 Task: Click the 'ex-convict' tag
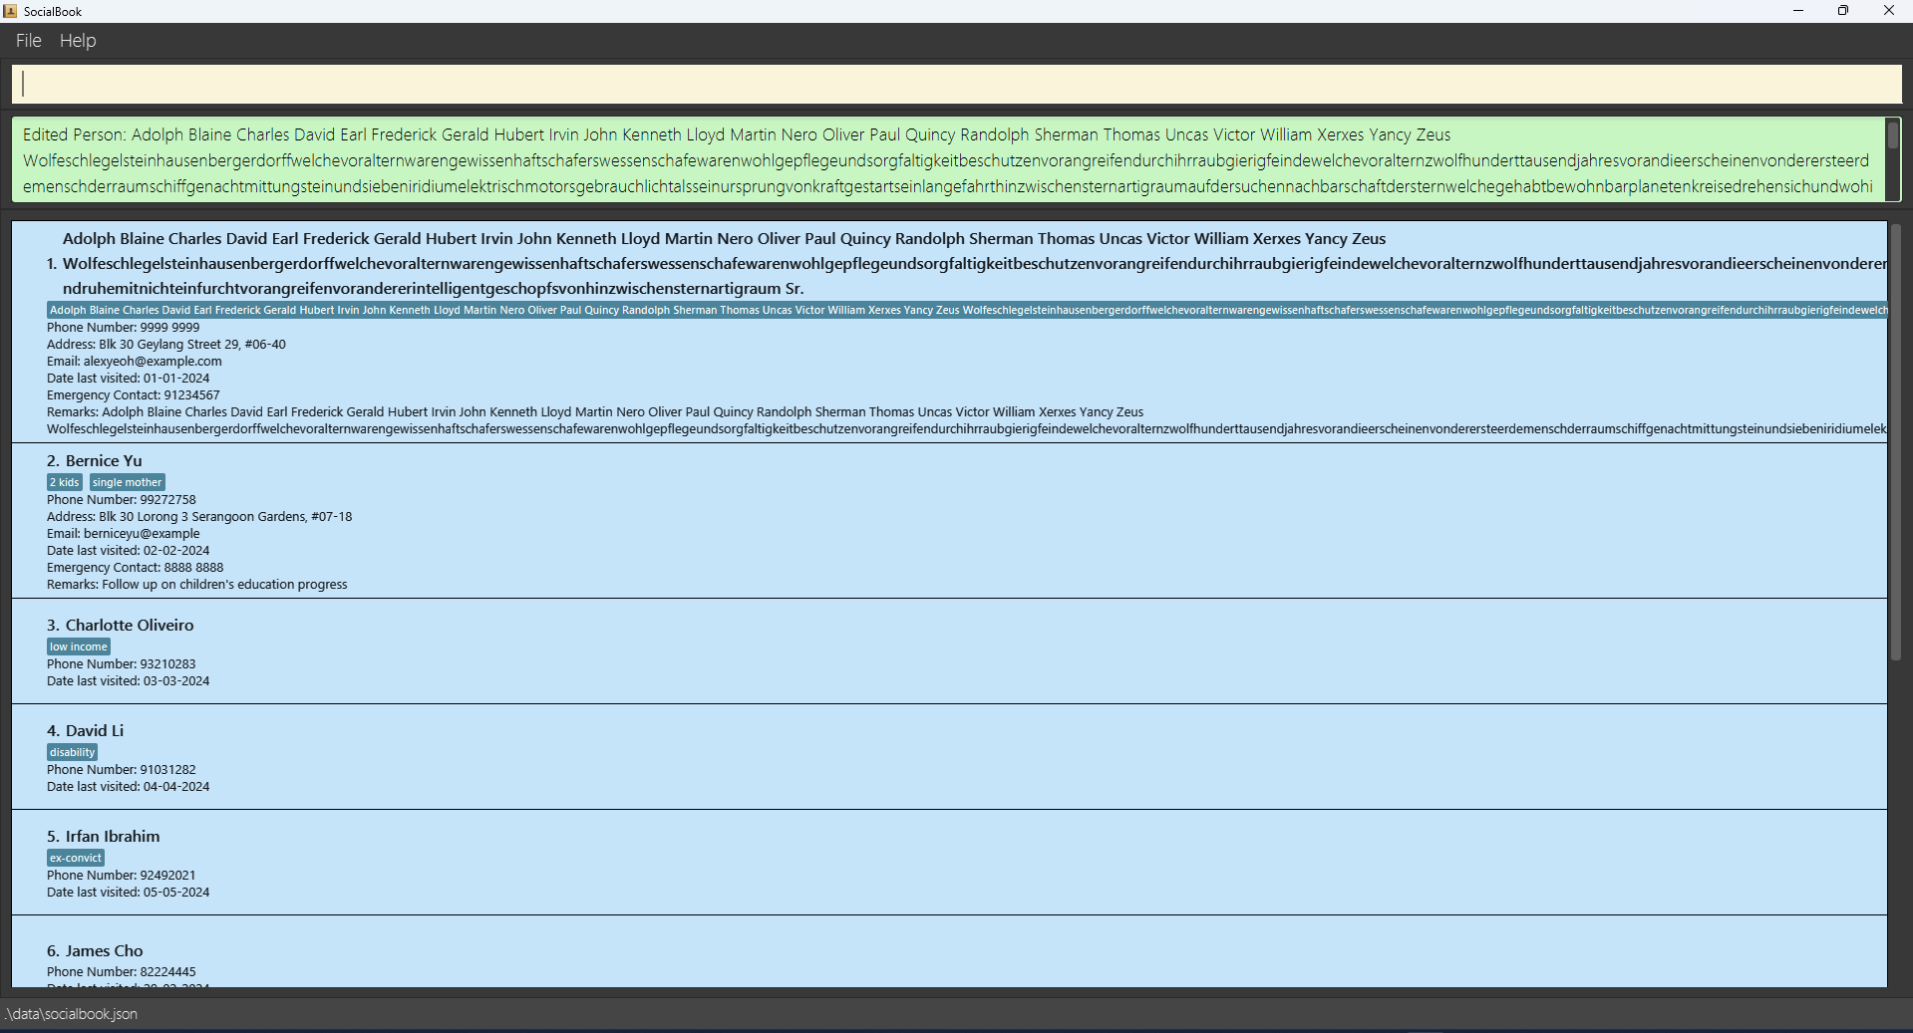coord(76,858)
